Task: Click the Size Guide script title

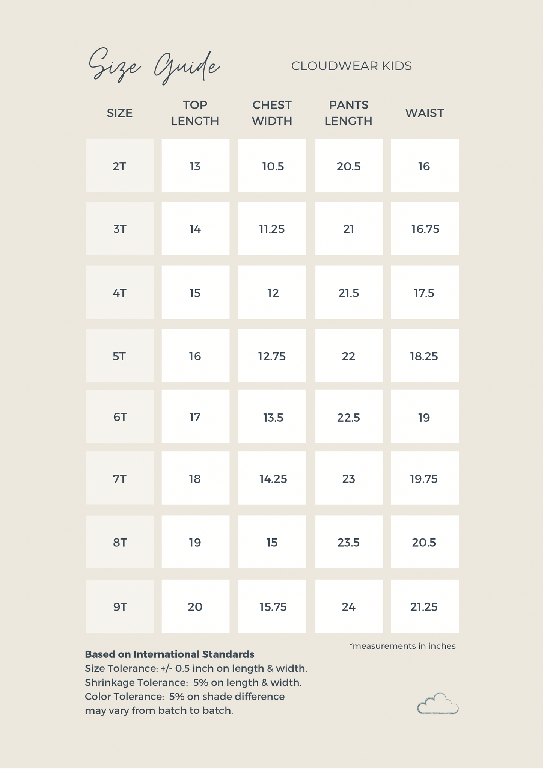Action: tap(154, 66)
